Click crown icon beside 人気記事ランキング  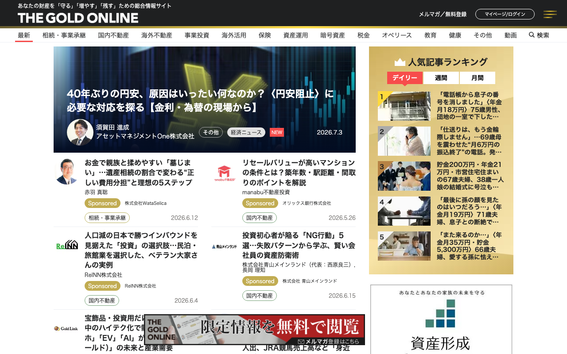(x=400, y=62)
